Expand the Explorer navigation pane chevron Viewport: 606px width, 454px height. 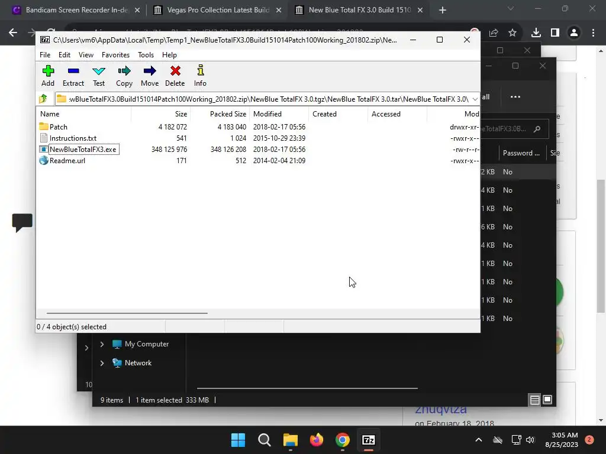point(86,348)
